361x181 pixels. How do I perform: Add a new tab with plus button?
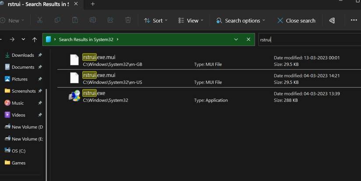pyautogui.click(x=92, y=4)
